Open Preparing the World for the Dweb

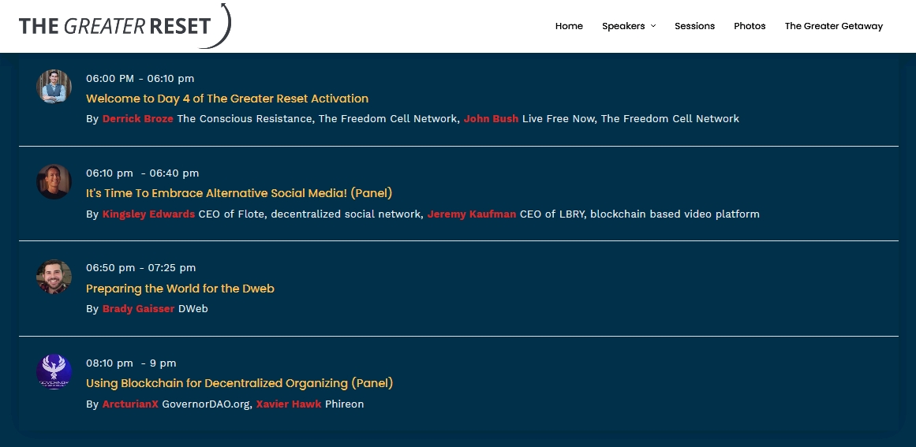(180, 289)
